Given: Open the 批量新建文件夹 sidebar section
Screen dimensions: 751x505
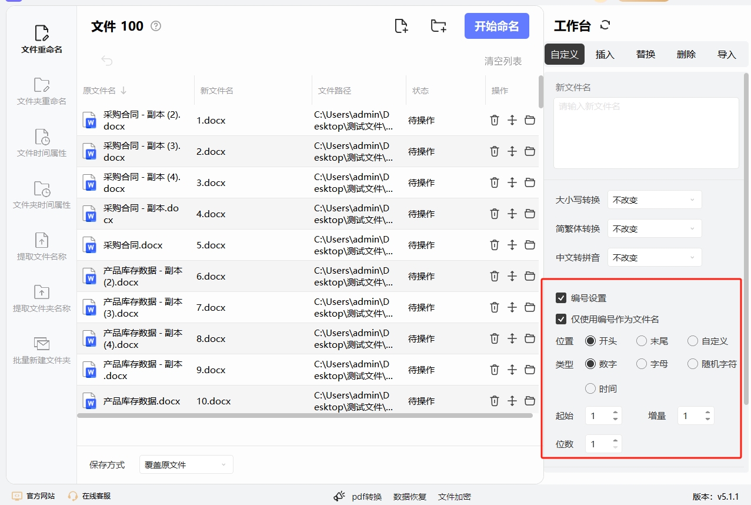Looking at the screenshot, I should point(42,350).
